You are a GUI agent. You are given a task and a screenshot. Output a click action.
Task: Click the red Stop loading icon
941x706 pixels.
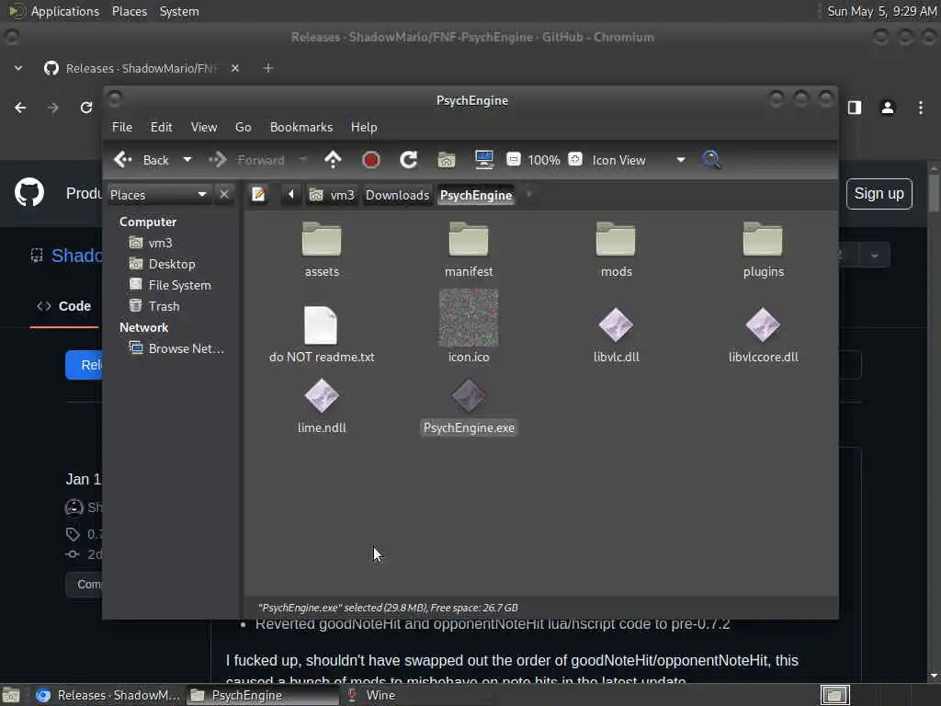pyautogui.click(x=371, y=160)
